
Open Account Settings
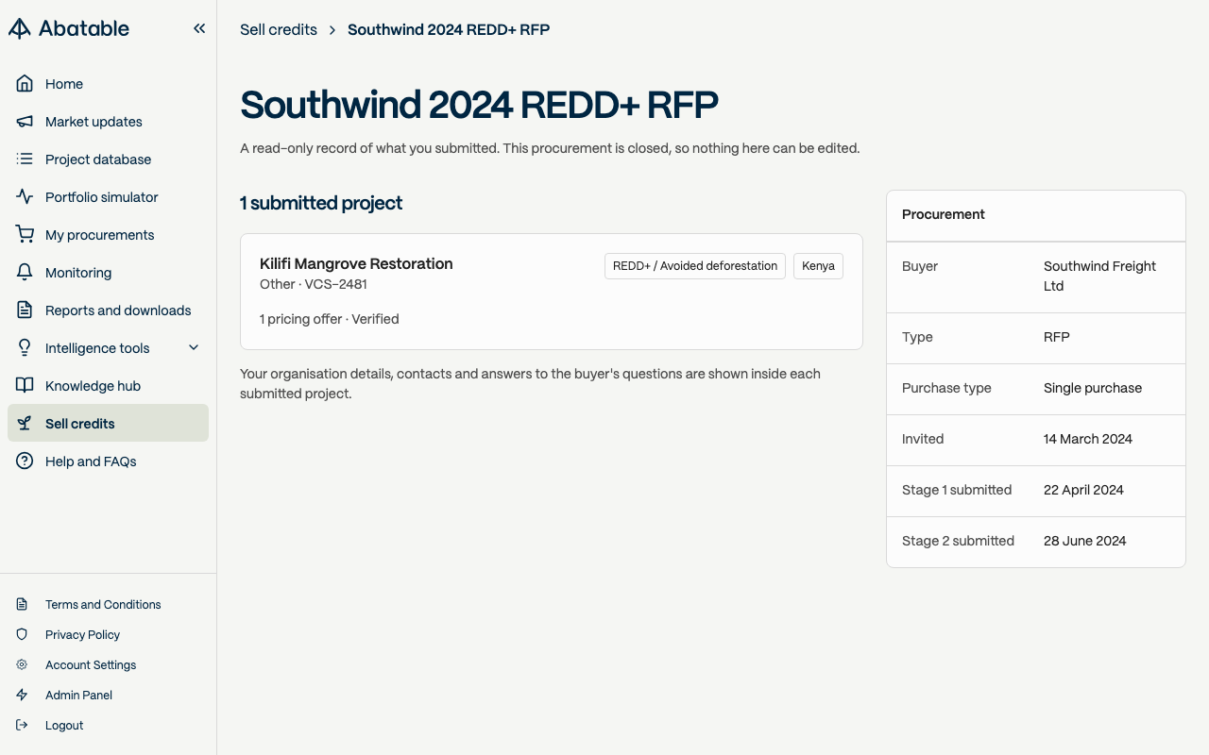coord(91,664)
